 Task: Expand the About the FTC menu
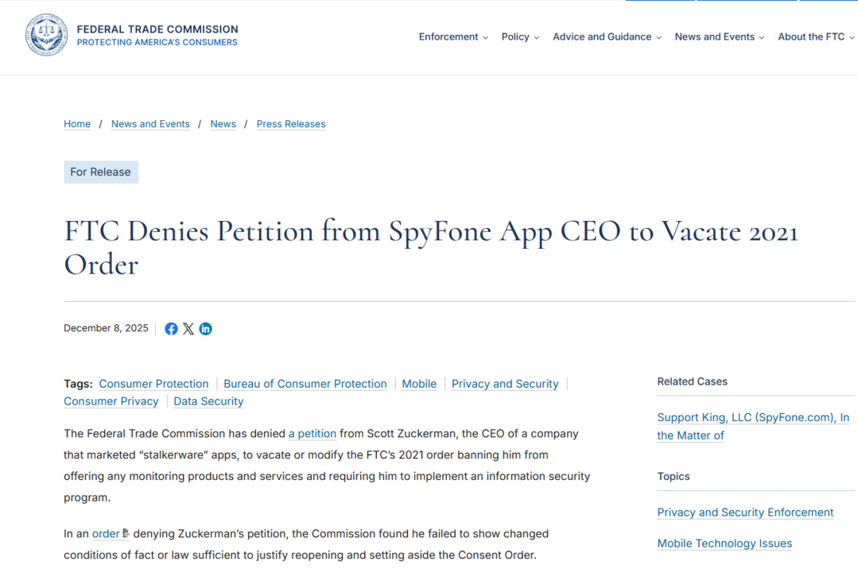tap(816, 37)
